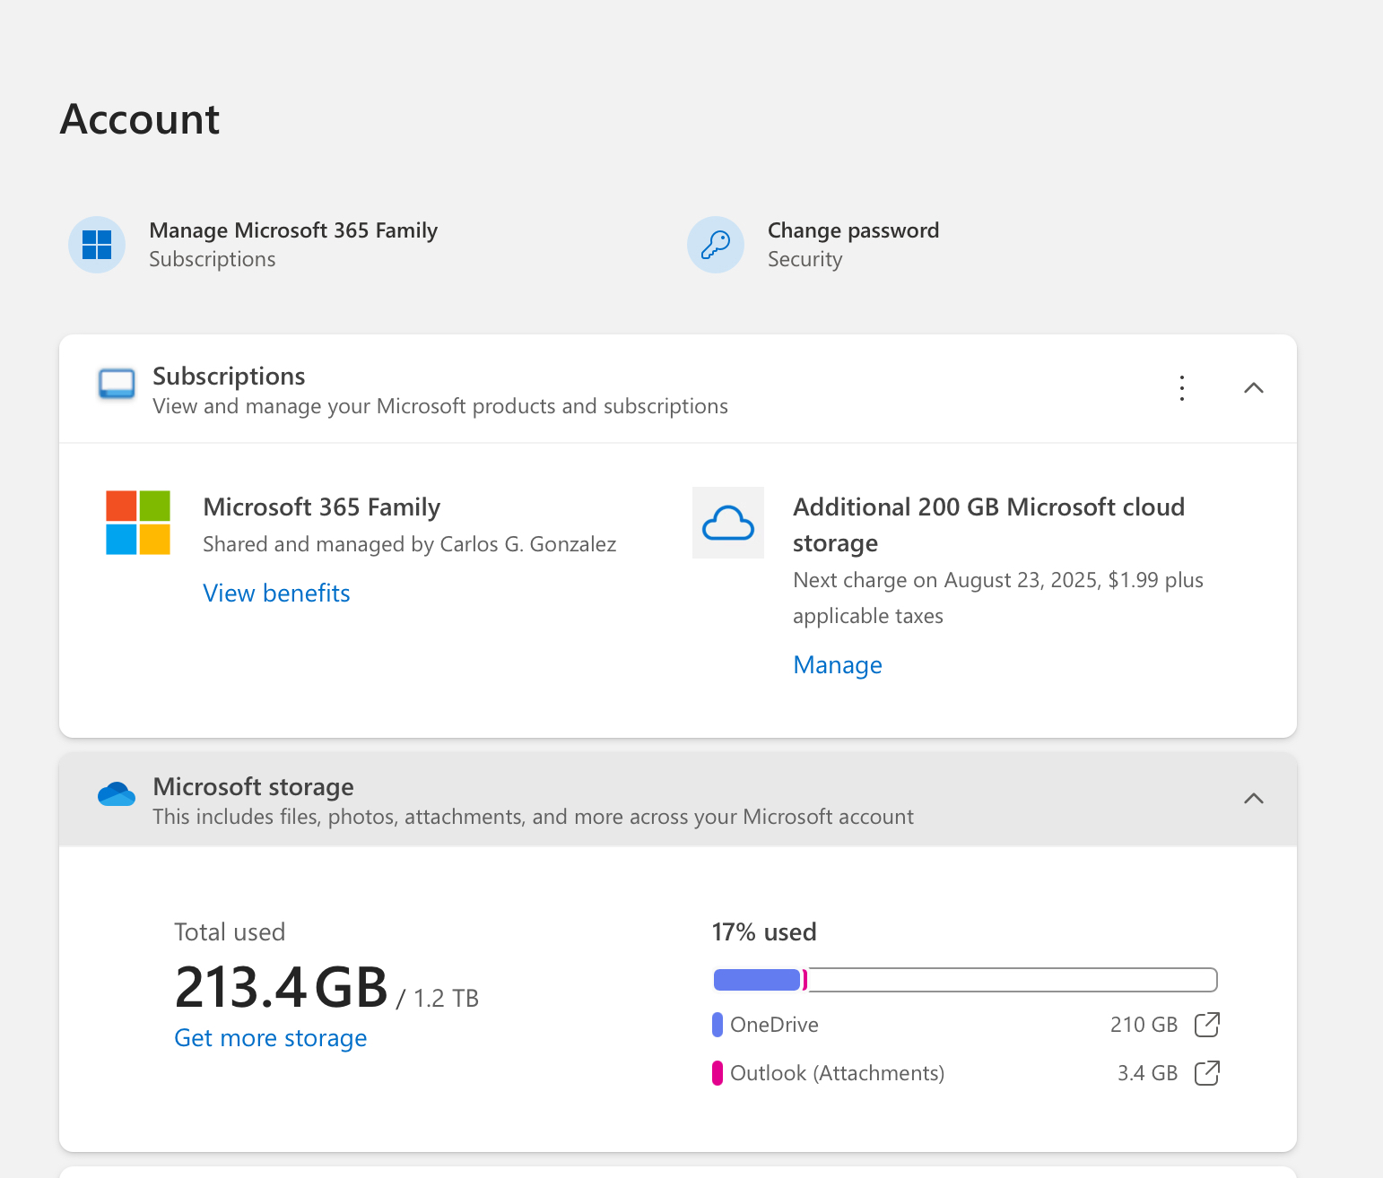This screenshot has height=1178, width=1383.
Task: Open Manage Microsoft 365 Family shortcut
Action: (x=253, y=245)
